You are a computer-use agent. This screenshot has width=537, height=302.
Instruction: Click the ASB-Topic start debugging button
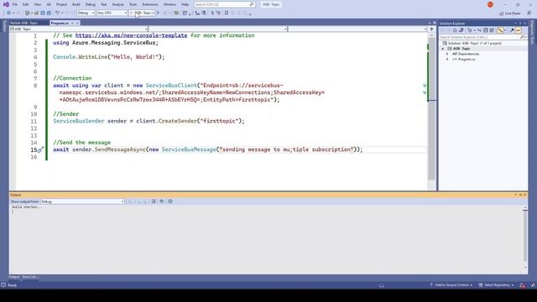point(140,13)
